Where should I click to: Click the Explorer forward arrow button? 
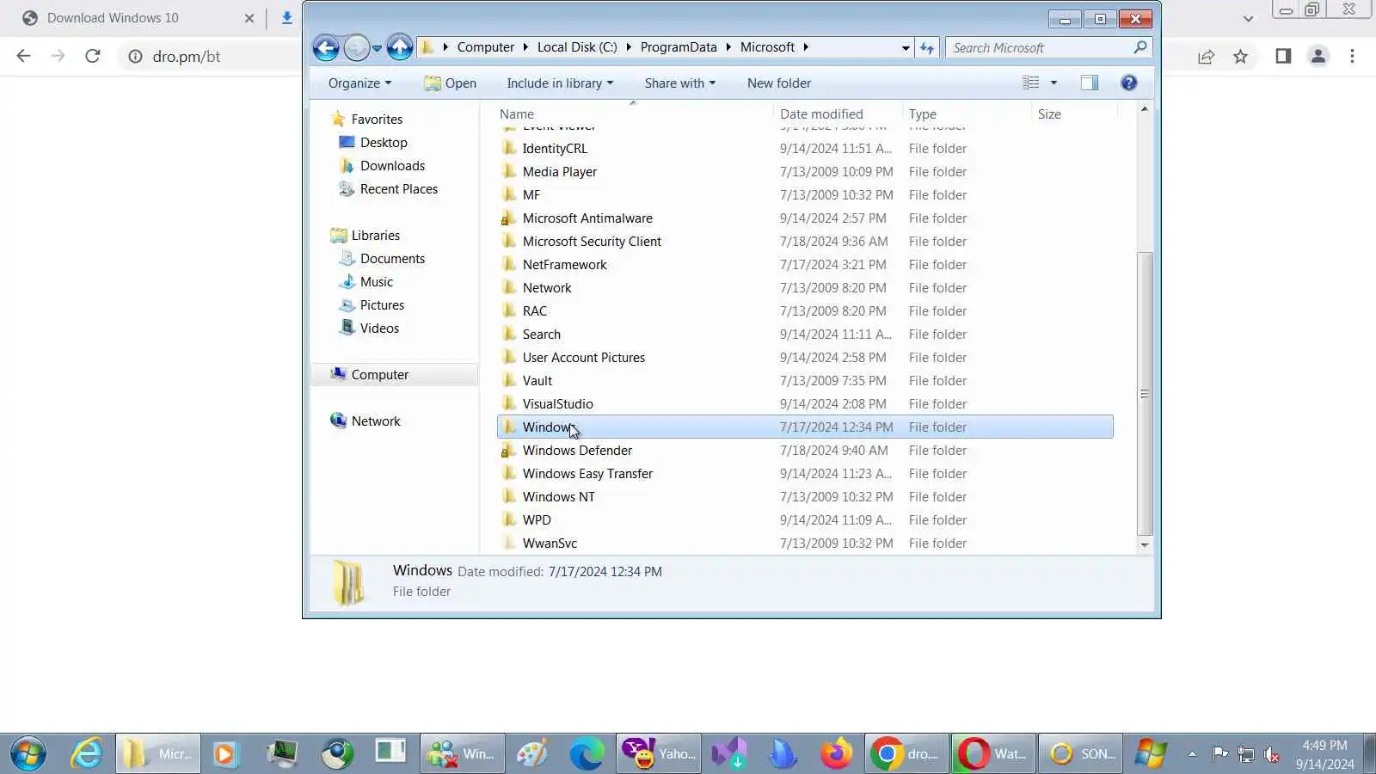pyautogui.click(x=356, y=47)
